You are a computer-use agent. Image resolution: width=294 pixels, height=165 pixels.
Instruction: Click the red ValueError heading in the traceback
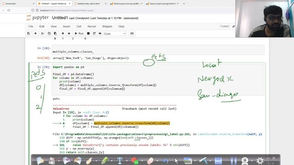[x=61, y=109]
